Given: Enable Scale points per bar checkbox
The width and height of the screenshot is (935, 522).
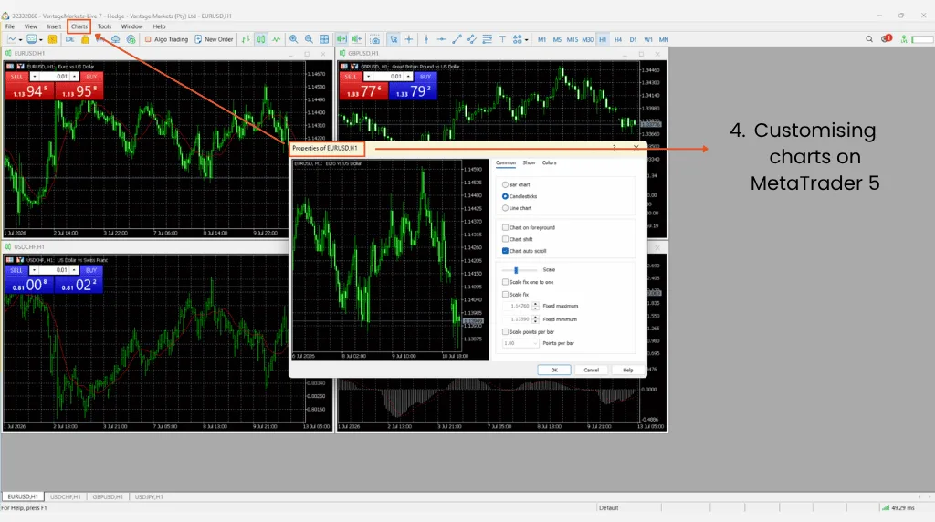Looking at the screenshot, I should point(505,332).
